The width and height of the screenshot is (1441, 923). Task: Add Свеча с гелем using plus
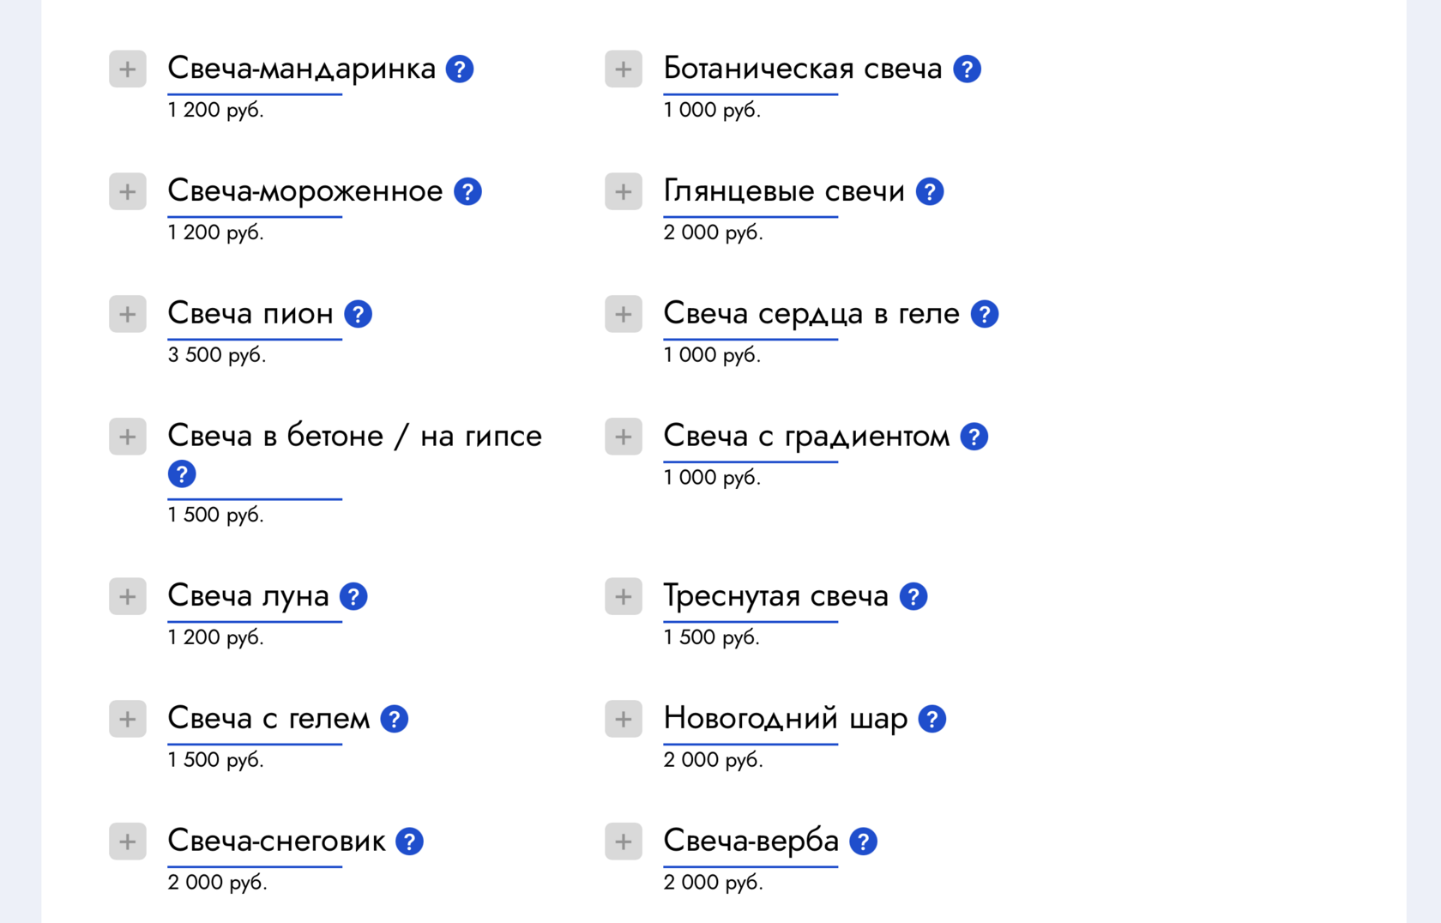128,720
